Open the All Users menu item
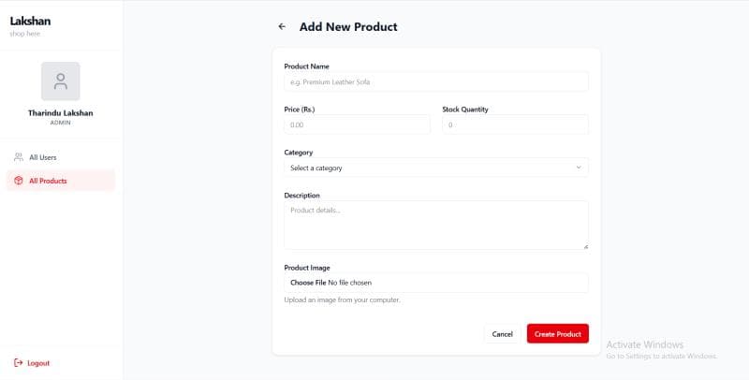This screenshot has width=749, height=380. pos(61,157)
